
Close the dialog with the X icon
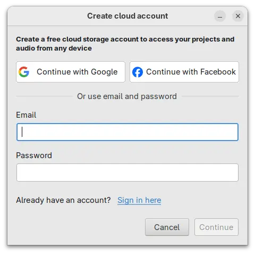point(238,16)
